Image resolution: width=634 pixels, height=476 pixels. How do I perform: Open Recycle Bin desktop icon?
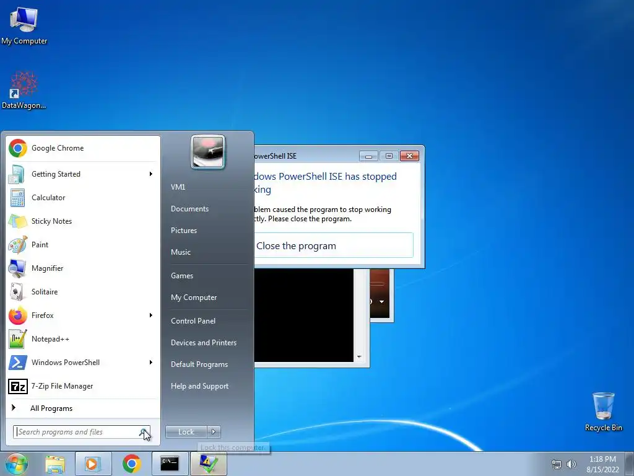click(x=603, y=412)
